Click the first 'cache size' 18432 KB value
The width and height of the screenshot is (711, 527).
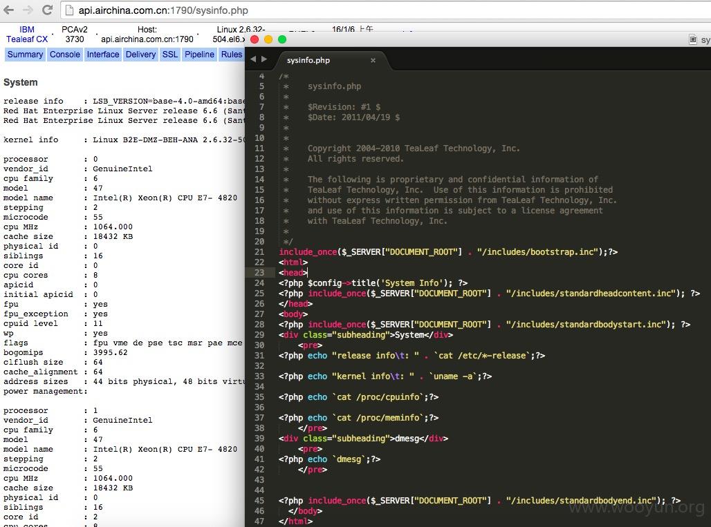[113, 236]
